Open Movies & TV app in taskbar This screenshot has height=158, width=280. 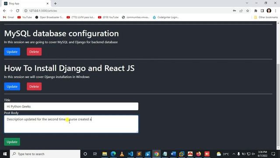coord(148,154)
